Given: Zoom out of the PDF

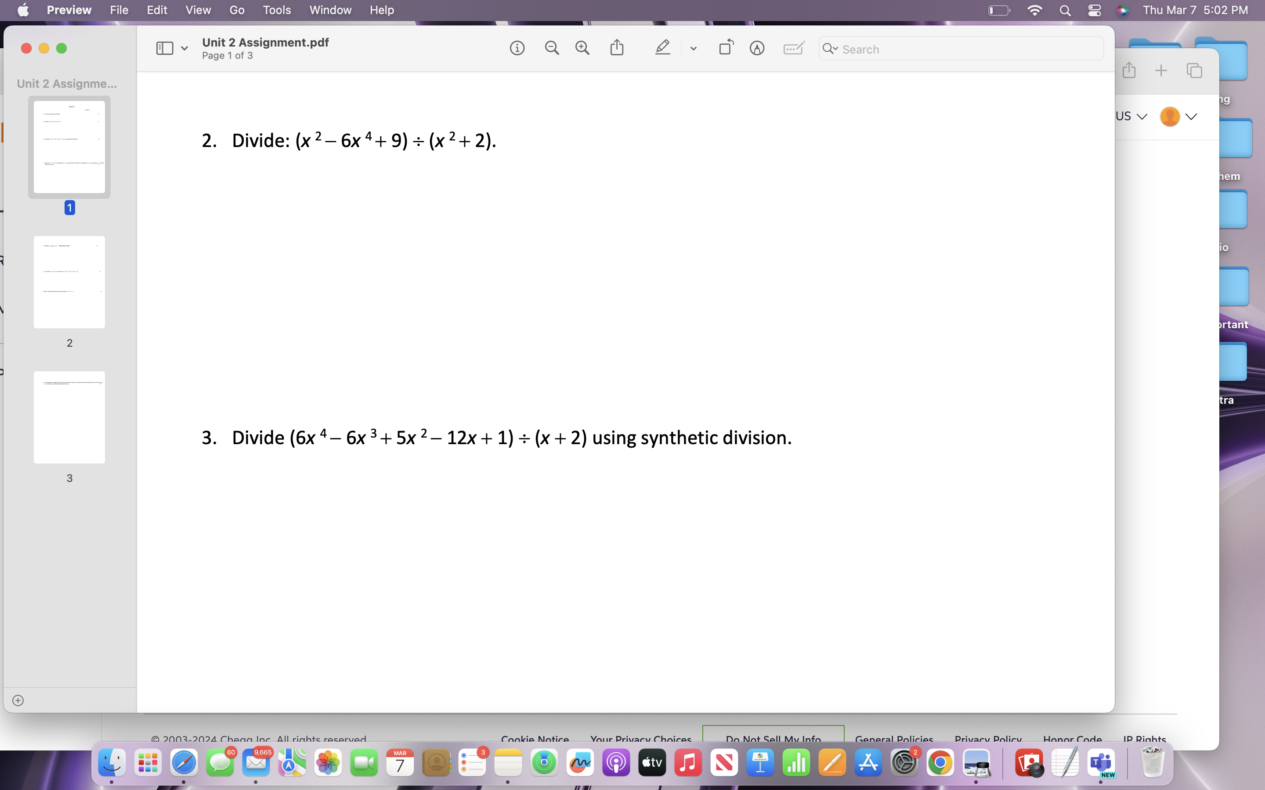Looking at the screenshot, I should [x=552, y=47].
